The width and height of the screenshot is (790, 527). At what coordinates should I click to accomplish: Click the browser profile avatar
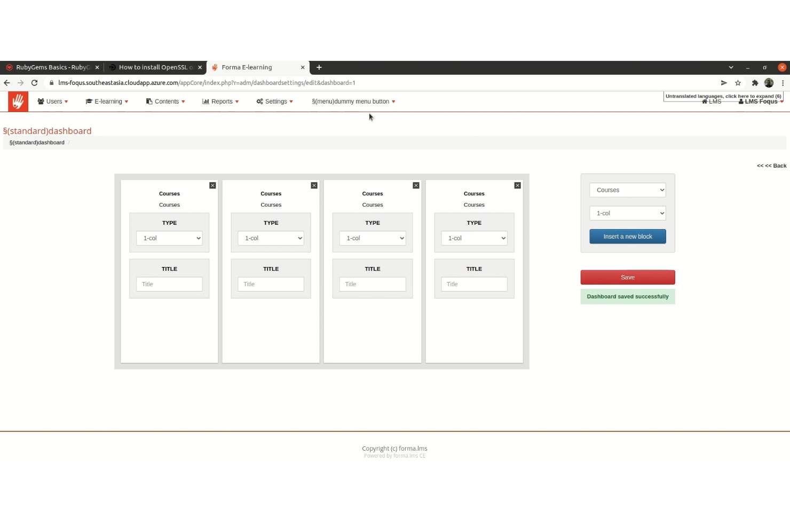tap(769, 83)
